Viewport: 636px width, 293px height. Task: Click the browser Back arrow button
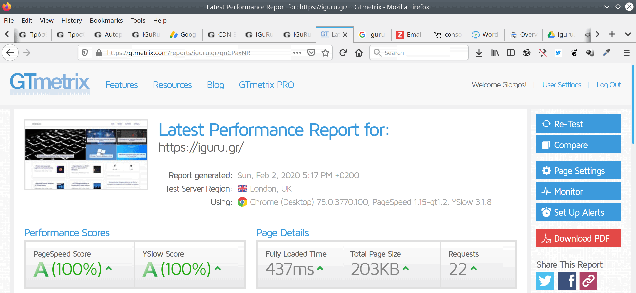pos(10,53)
